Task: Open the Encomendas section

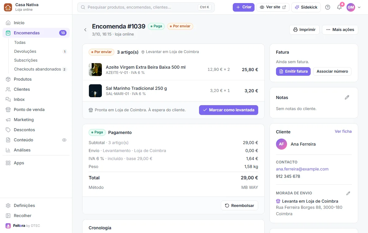Action: pyautogui.click(x=36, y=33)
